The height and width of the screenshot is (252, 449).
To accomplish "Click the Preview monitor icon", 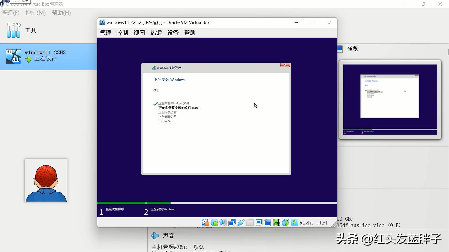I will coord(340,49).
